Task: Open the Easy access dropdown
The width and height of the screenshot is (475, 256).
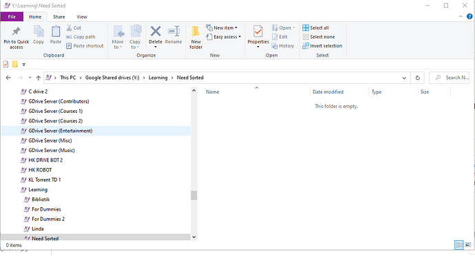Action: [224, 37]
